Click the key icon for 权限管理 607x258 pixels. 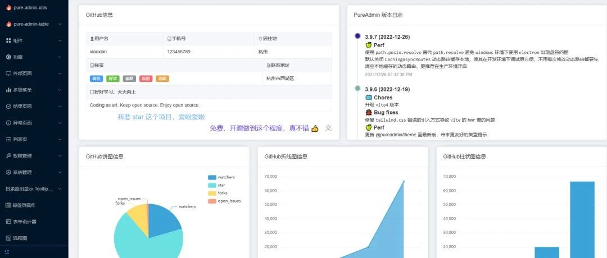[8, 156]
